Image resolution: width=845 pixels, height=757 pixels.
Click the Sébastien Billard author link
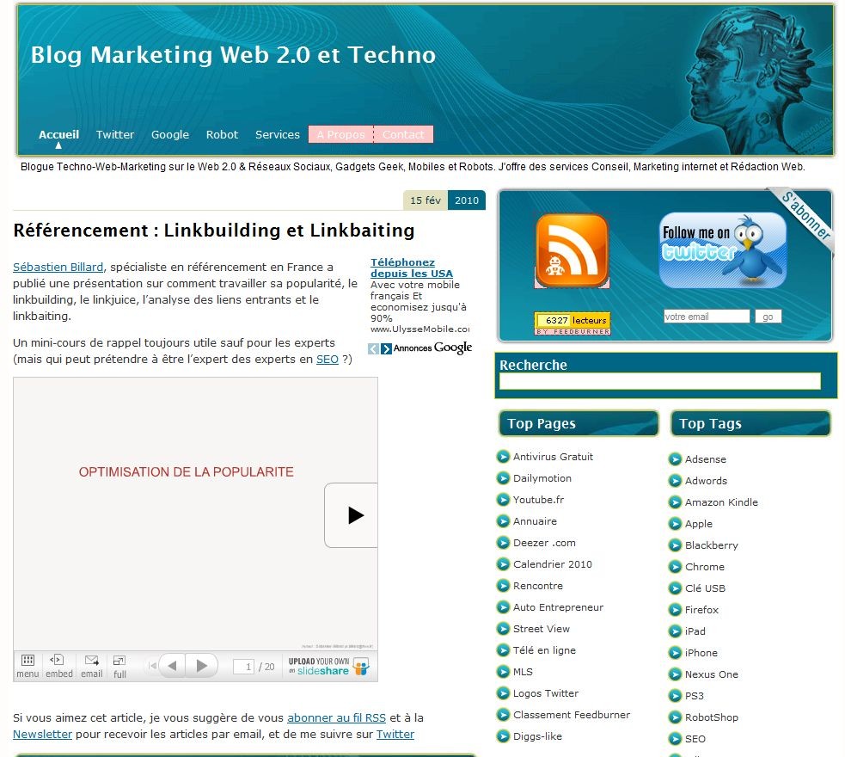click(58, 268)
